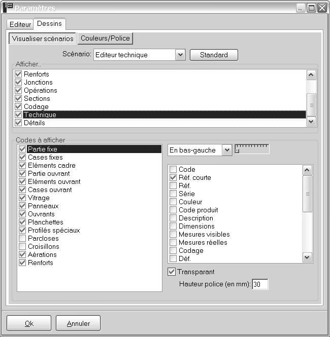Image resolution: width=330 pixels, height=337 pixels.
Task: Click the position ruler preview icon
Action: 252,149
